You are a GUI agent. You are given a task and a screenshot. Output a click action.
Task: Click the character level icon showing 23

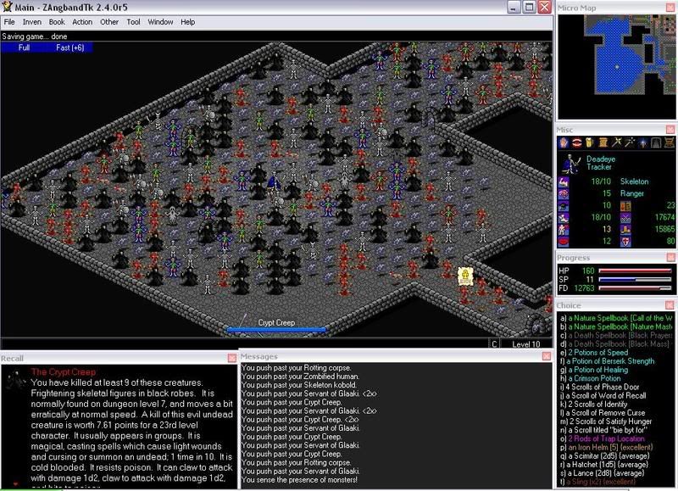tap(625, 205)
